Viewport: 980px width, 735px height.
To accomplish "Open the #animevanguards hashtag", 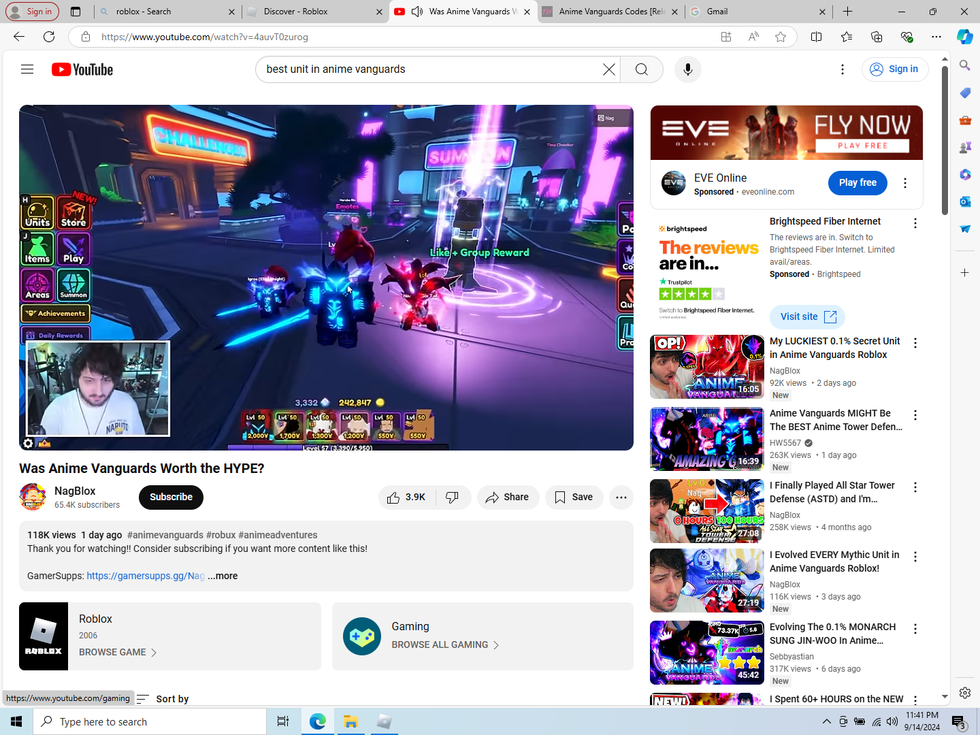I will click(x=165, y=535).
